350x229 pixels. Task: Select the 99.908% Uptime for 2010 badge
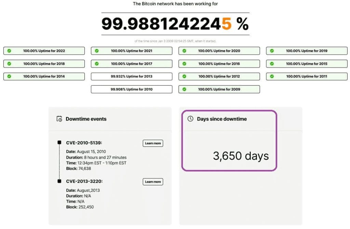coord(132,89)
